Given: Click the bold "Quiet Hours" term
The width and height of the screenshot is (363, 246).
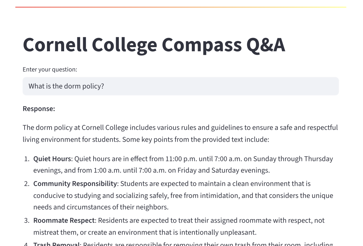Looking at the screenshot, I should click(52, 159).
